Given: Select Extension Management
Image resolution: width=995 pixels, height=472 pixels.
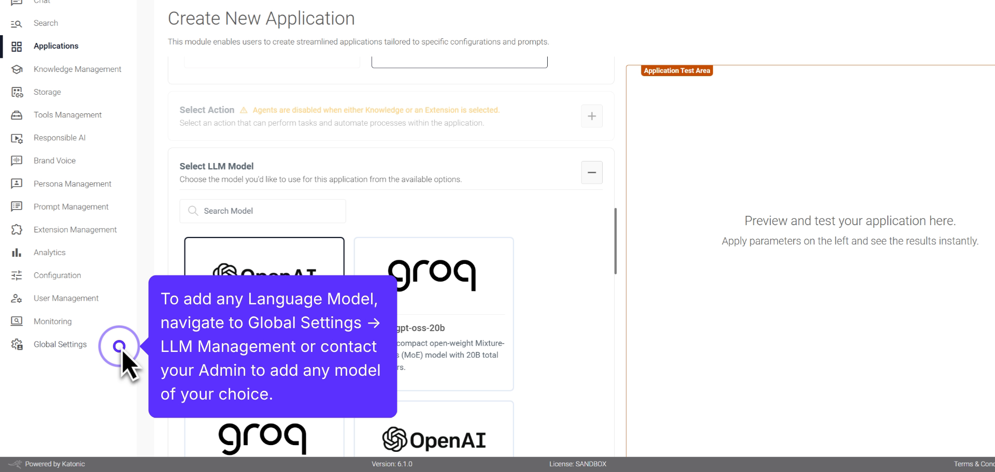Looking at the screenshot, I should (x=75, y=229).
